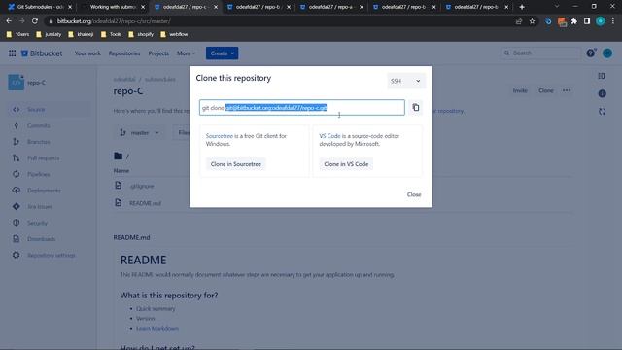The height and width of the screenshot is (350, 622).
Task: Switch to the Git Submodules browser tab
Action: pyautogui.click(x=40, y=7)
